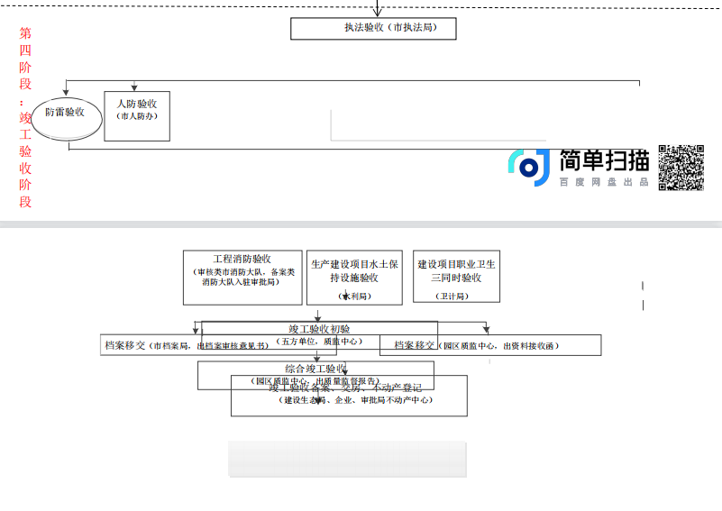
Task: Click the 生产建设项目水土保持设施验收 box
Action: pos(354,278)
